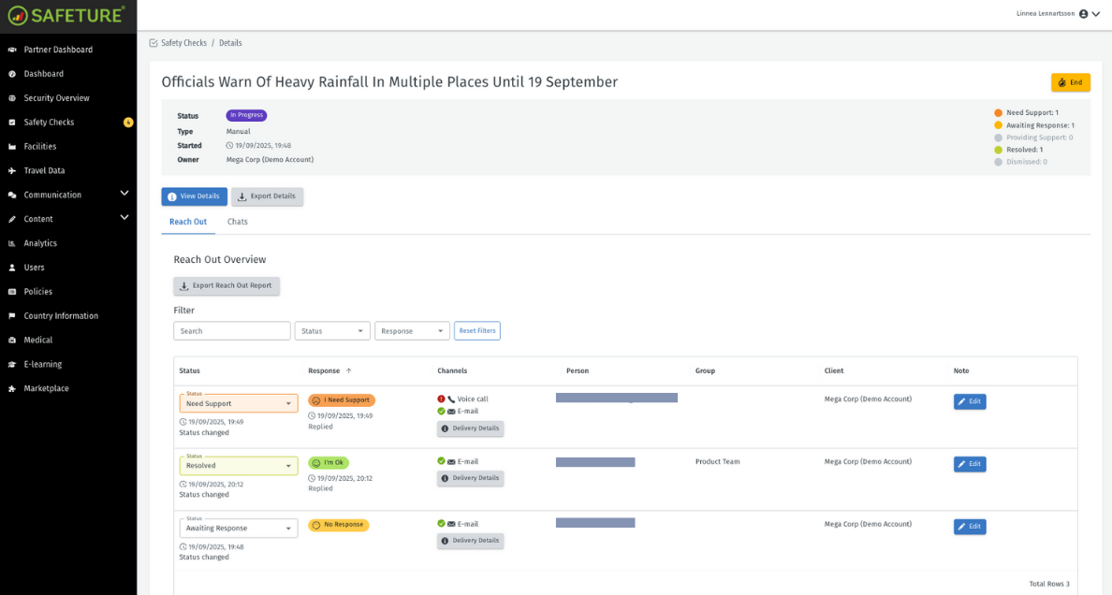This screenshot has height=595, width=1112.
Task: Select the Dashboard sidebar icon
Action: [10, 73]
